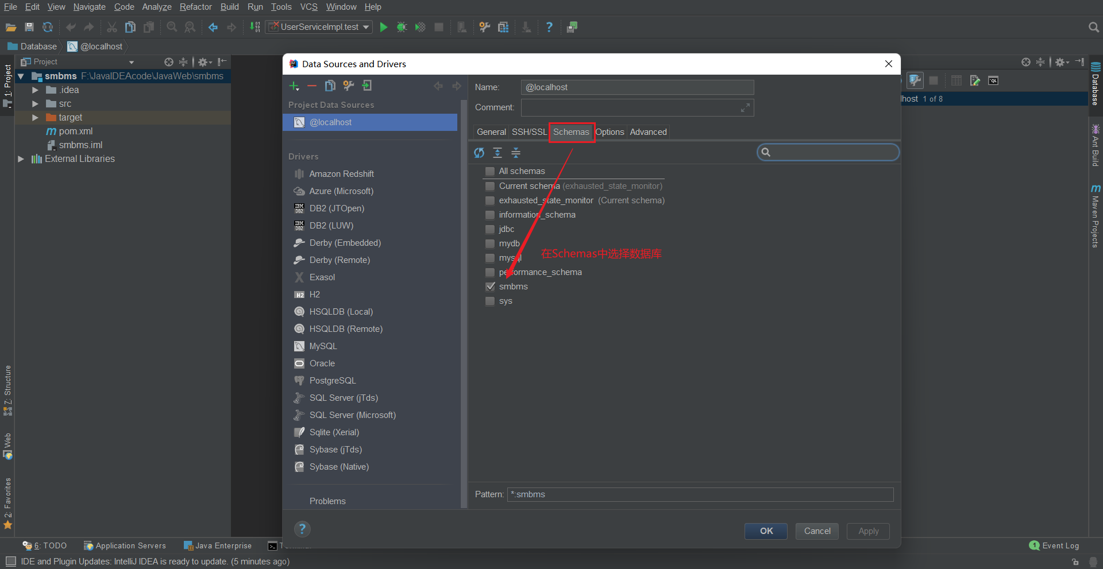
Task: Navigate Back with blue left arrow
Action: pyautogui.click(x=213, y=27)
